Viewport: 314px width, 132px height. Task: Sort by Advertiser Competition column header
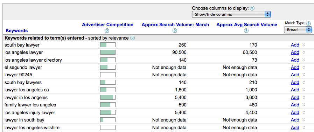pos(108,25)
